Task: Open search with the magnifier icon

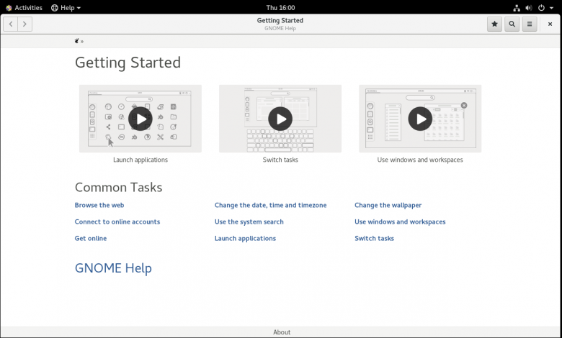Action: (512, 24)
